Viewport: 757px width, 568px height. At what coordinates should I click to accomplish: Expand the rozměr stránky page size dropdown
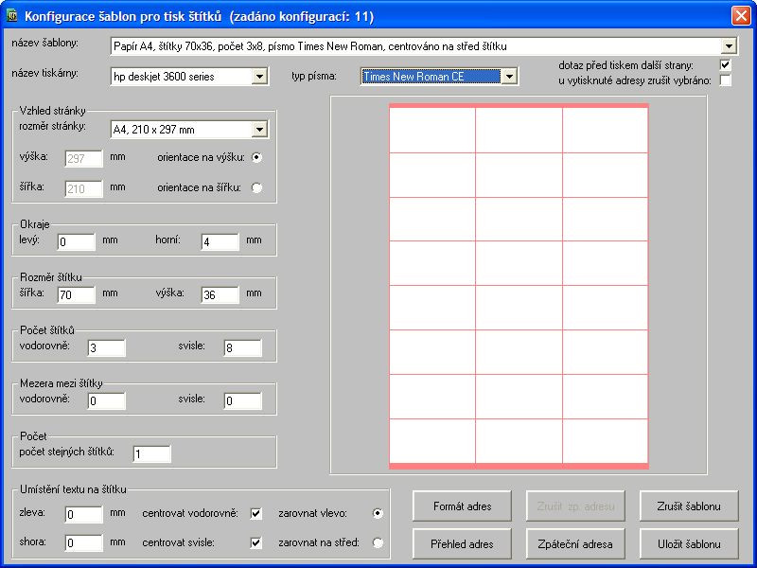coord(259,130)
